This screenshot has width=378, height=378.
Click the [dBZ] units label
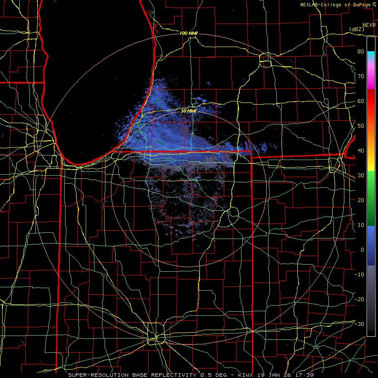357,29
